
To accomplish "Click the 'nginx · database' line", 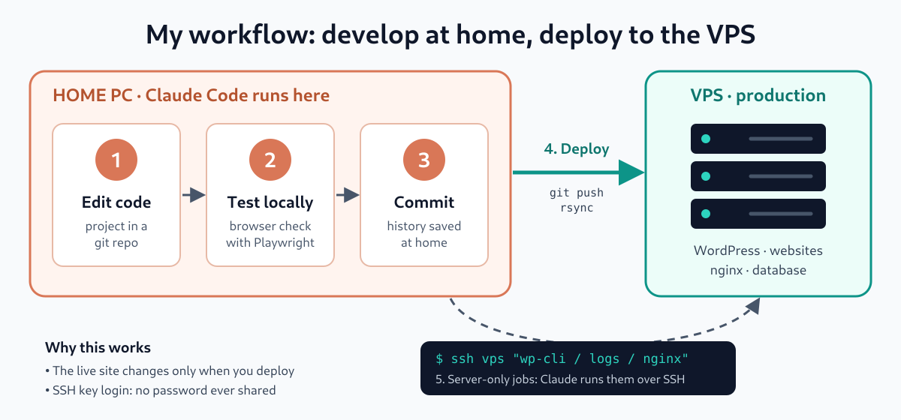I will coord(758,269).
